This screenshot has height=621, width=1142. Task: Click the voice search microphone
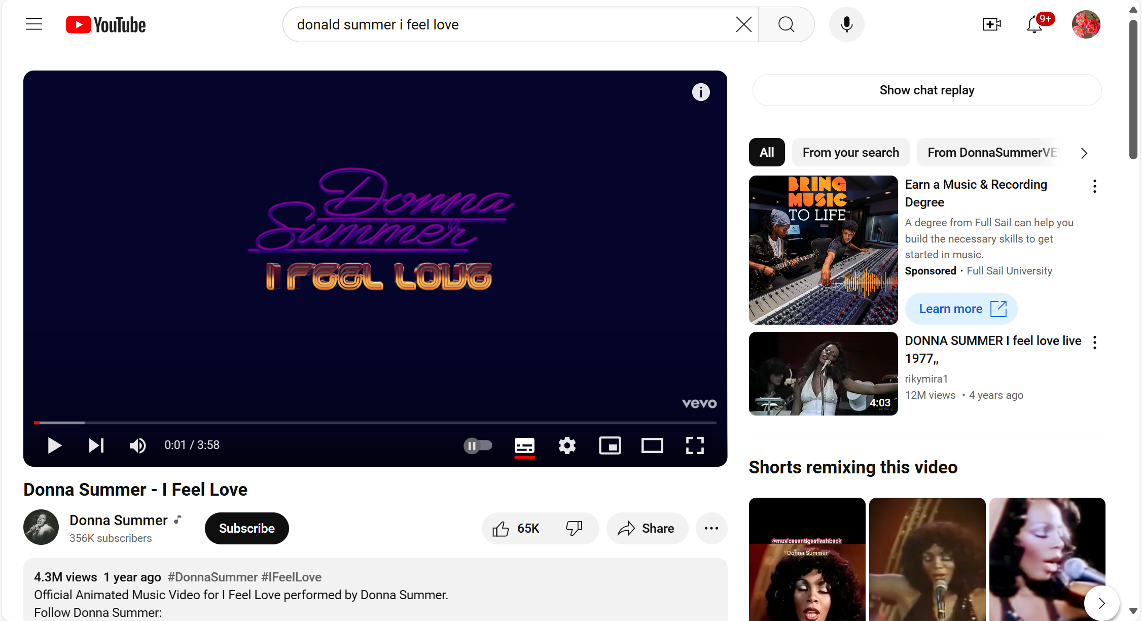(x=846, y=24)
